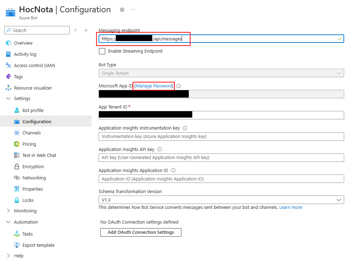The height and width of the screenshot is (271, 361).
Task: Click the Encryption lock icon
Action: 17,166
